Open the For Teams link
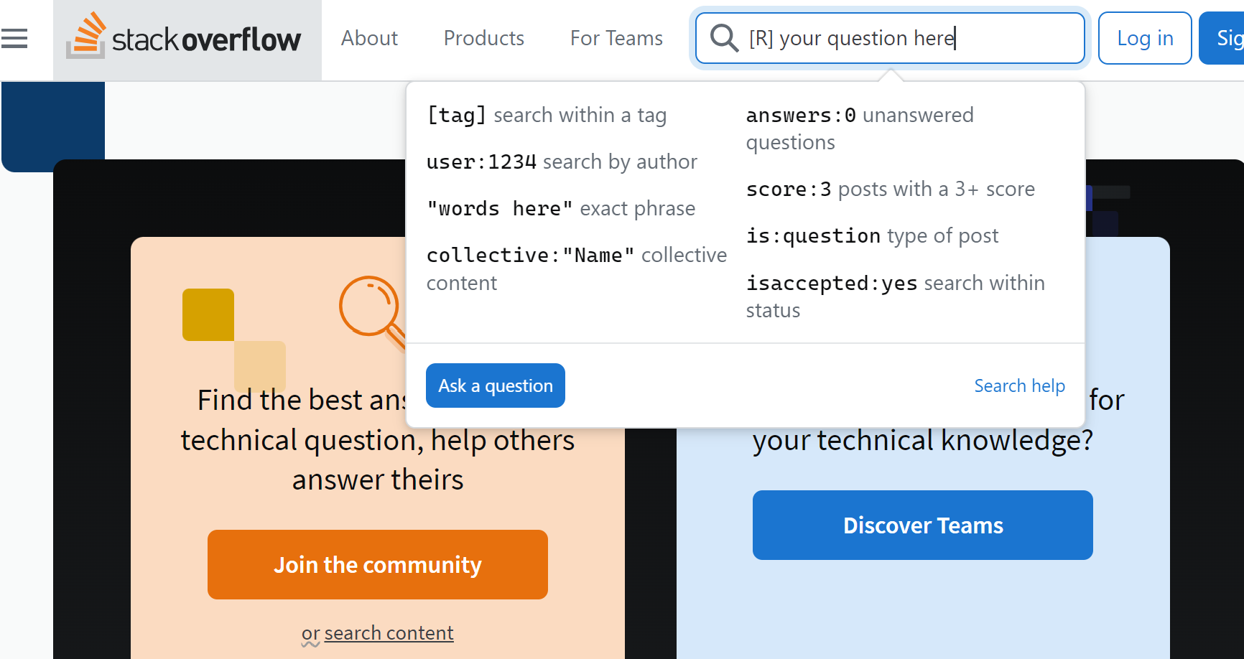 click(x=616, y=38)
